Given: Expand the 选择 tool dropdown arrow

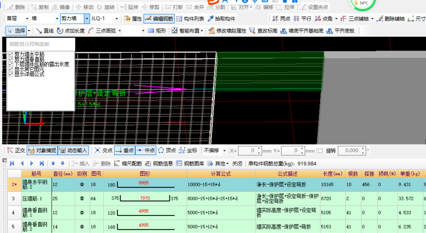Looking at the screenshot, I should click(x=29, y=31).
